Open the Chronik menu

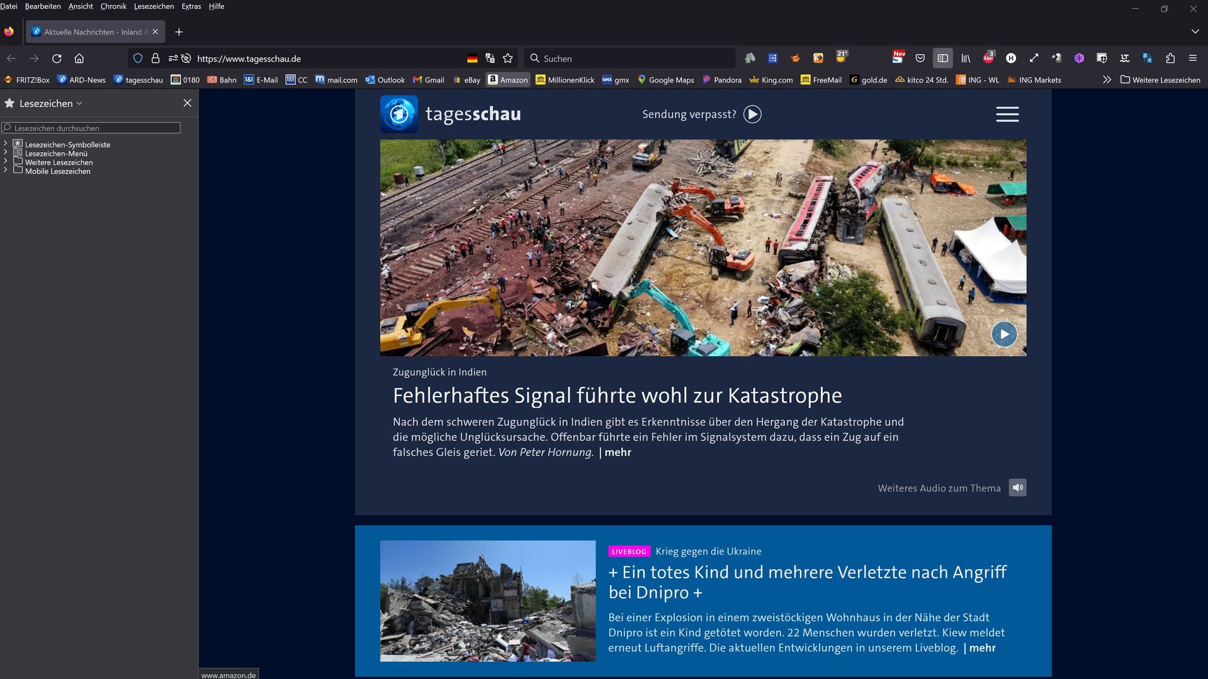113,6
